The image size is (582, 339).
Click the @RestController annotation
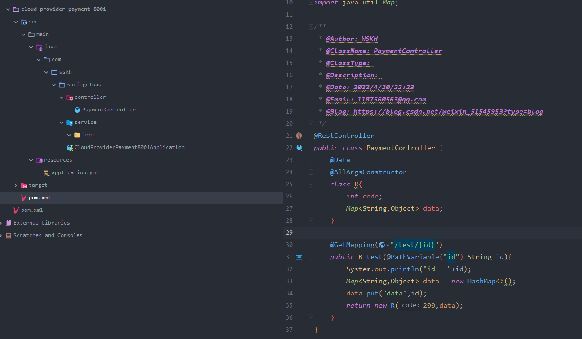point(344,136)
